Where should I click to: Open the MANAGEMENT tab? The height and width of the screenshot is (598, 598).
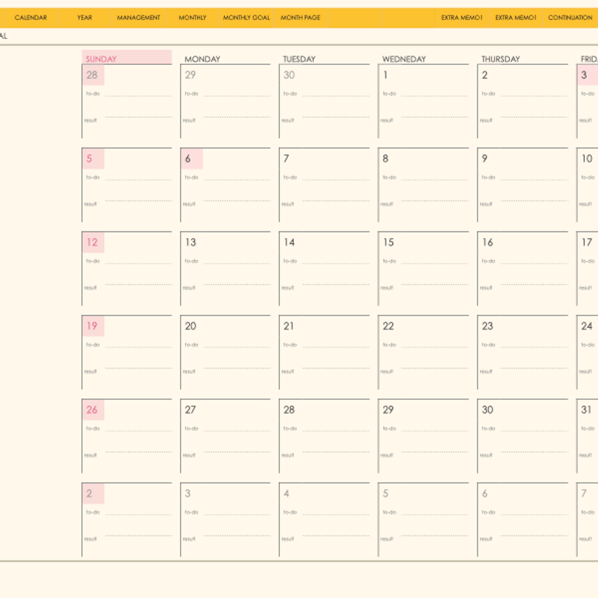(x=138, y=18)
